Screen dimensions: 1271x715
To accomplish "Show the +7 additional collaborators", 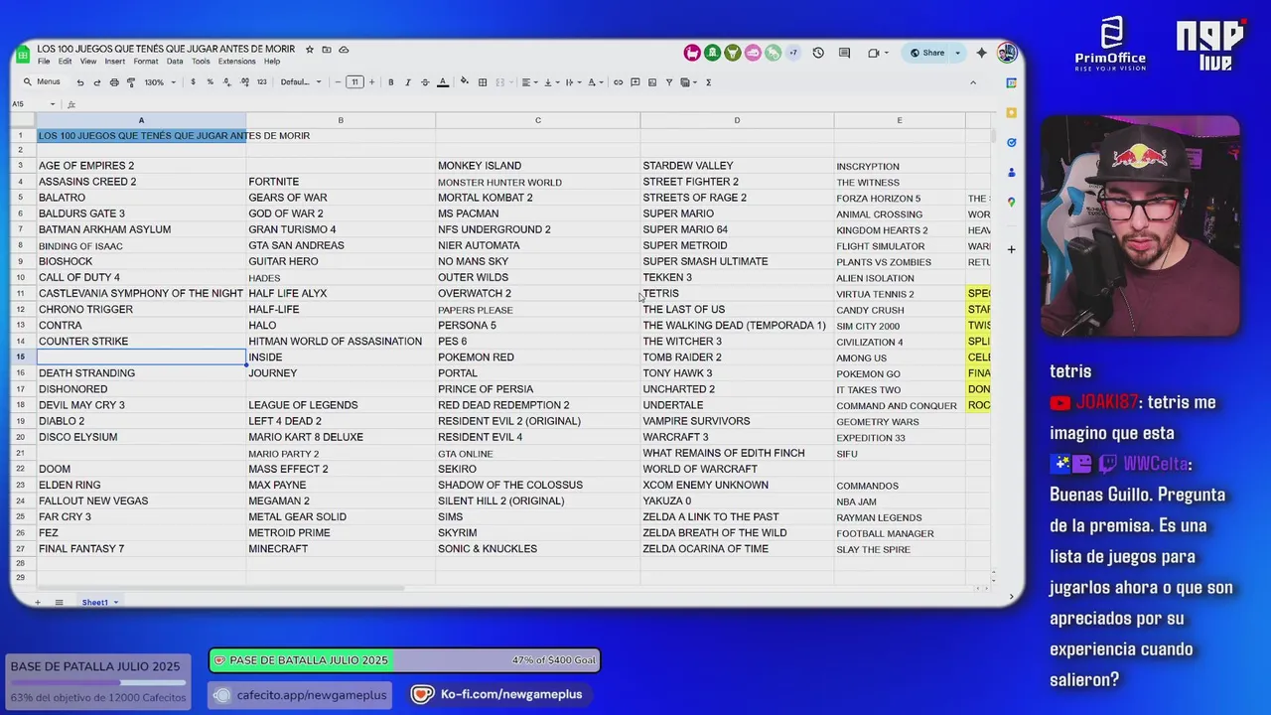I will click(792, 53).
